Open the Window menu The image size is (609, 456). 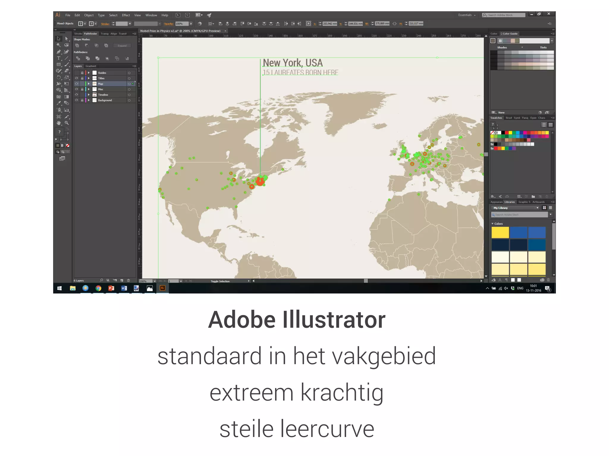[151, 15]
